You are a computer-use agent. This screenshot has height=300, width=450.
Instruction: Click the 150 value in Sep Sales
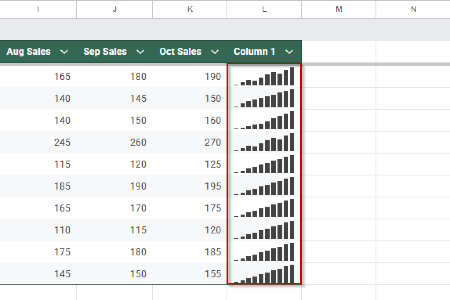(138, 120)
